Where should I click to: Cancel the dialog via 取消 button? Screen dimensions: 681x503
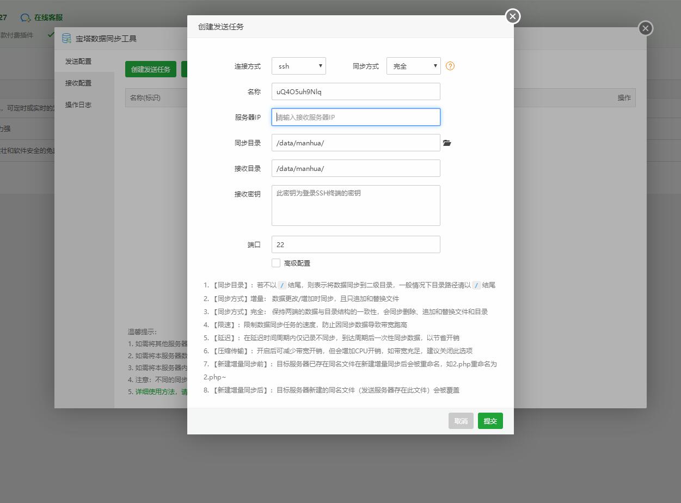point(461,421)
